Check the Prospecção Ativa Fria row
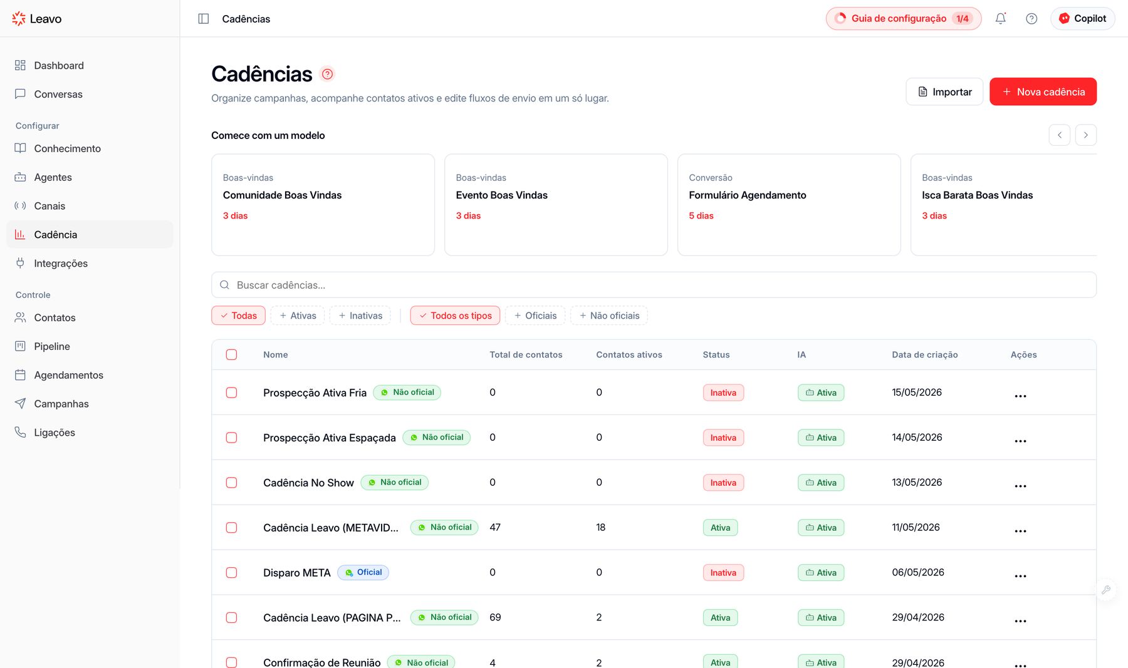The height and width of the screenshot is (668, 1128). pos(231,393)
